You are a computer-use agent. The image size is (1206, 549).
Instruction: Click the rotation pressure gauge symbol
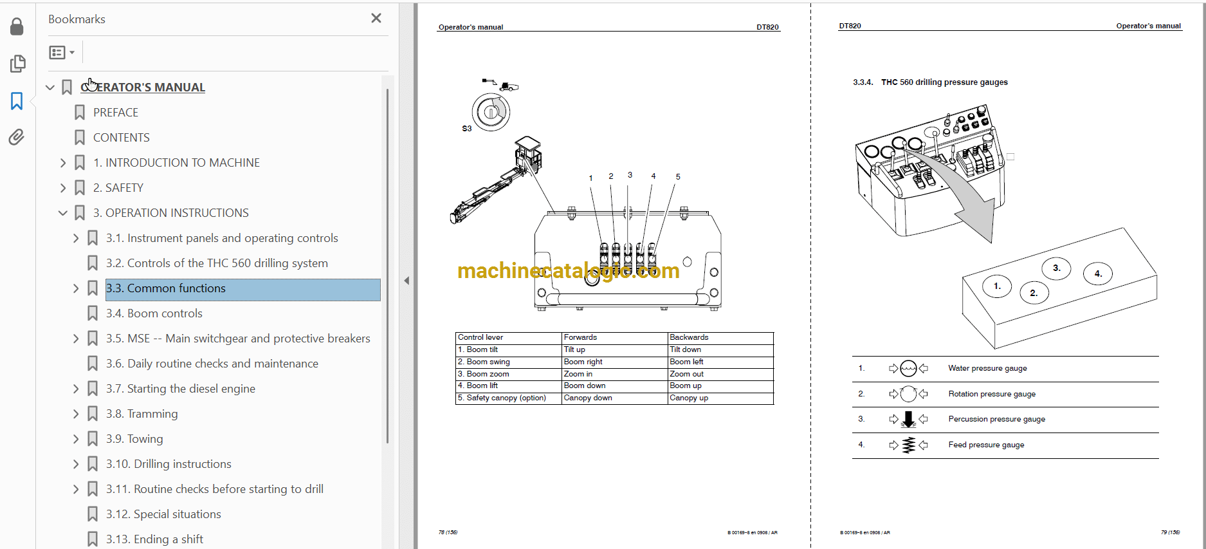pyautogui.click(x=908, y=394)
